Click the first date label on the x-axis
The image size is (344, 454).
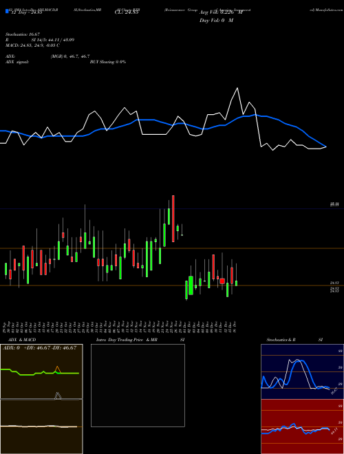click(x=6, y=327)
